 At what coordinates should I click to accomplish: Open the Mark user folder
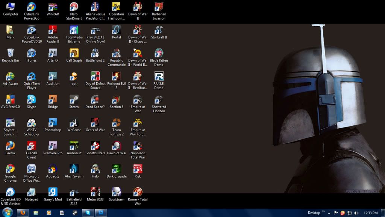10,32
